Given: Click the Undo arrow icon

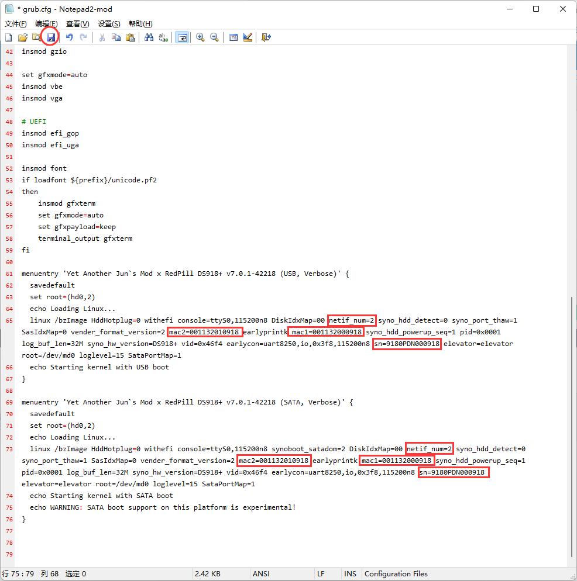Looking at the screenshot, I should (69, 37).
